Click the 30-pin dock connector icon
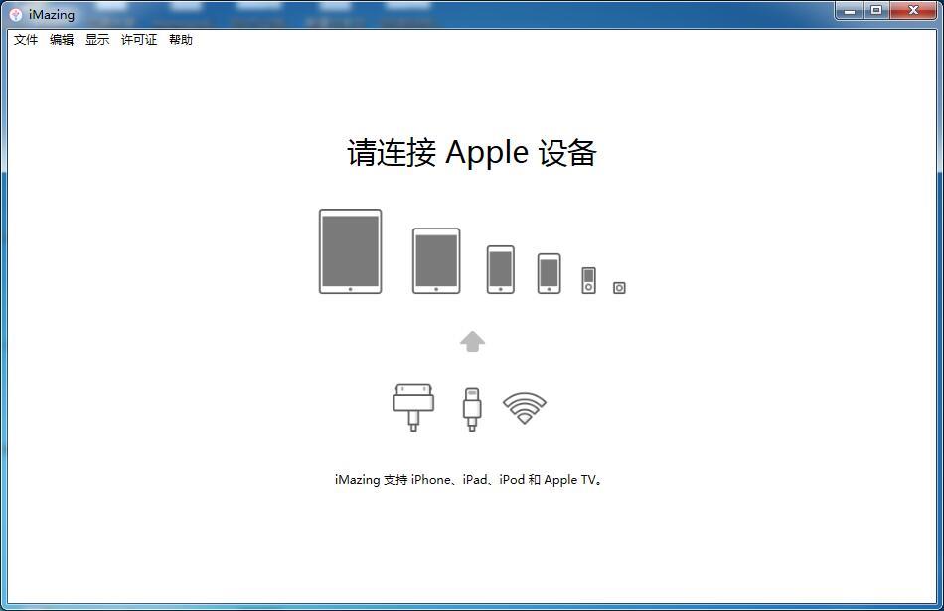 413,407
